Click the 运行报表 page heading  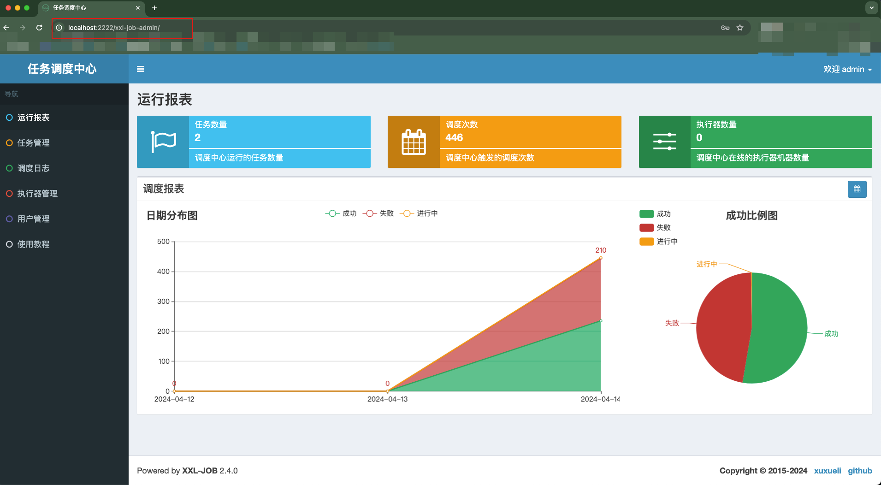click(165, 100)
